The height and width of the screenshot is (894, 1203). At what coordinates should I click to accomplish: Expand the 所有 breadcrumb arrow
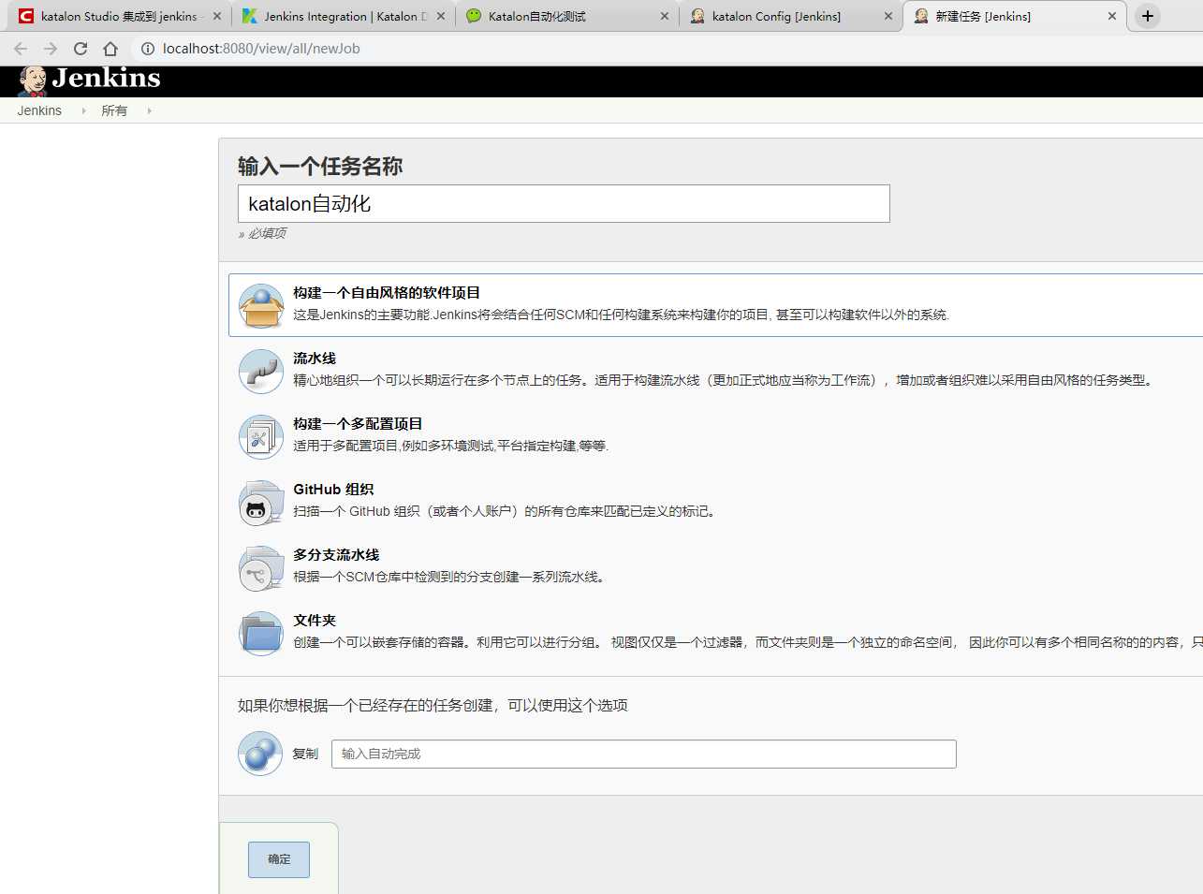coord(149,110)
